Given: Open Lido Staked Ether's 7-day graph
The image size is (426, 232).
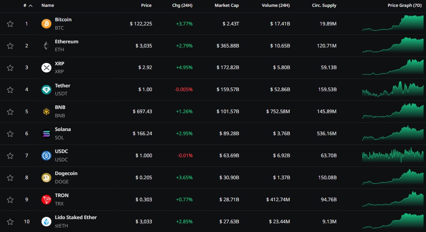Looking at the screenshot, I should click(x=393, y=221).
